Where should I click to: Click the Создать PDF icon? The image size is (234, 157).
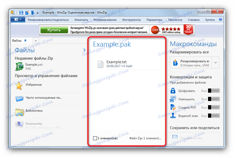[x=173, y=107]
